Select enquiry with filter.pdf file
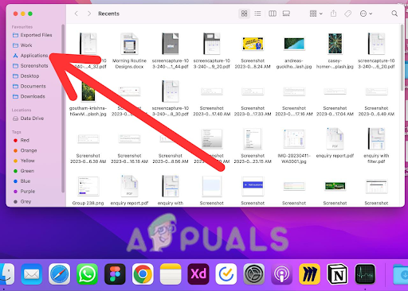The width and height of the screenshot is (408, 291). (x=376, y=145)
